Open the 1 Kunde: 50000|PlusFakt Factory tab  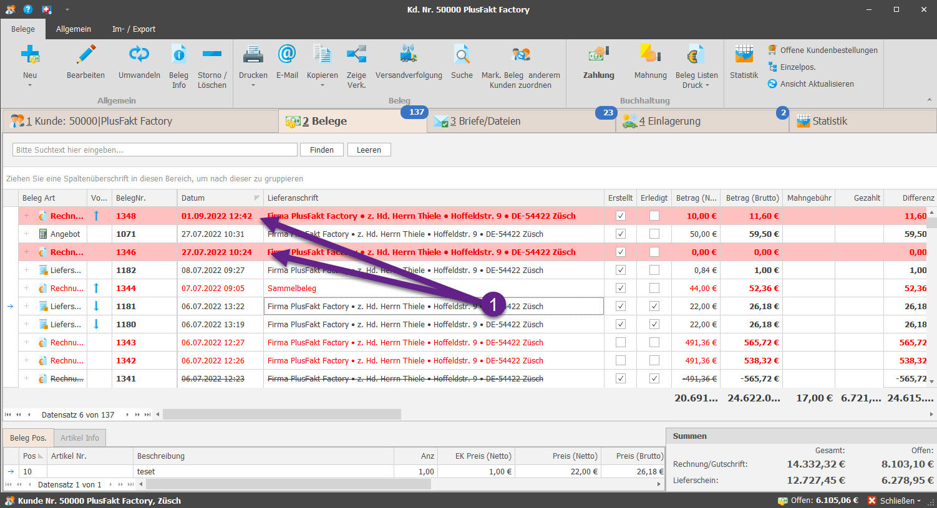coord(140,121)
